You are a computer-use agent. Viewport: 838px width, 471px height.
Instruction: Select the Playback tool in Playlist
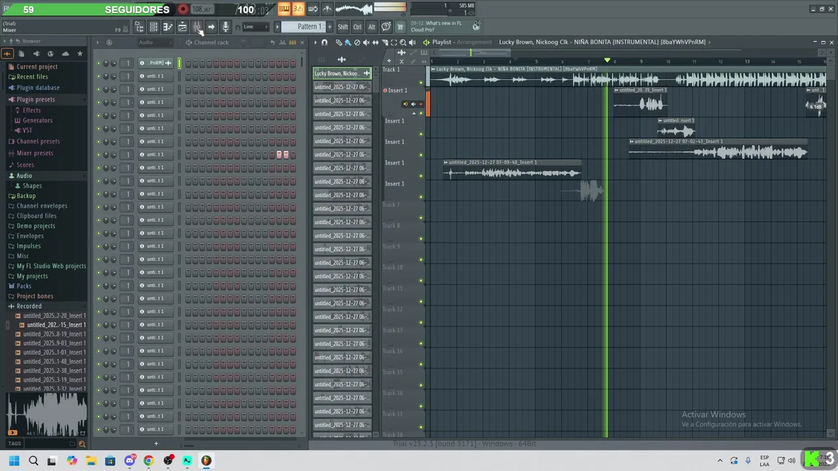412,43
